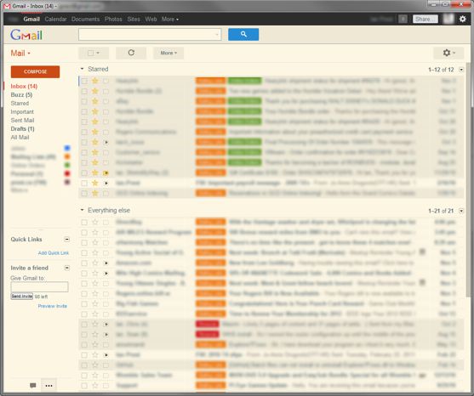The width and height of the screenshot is (474, 396).
Task: Open the search options arrow in the search box
Action: pos(217,34)
